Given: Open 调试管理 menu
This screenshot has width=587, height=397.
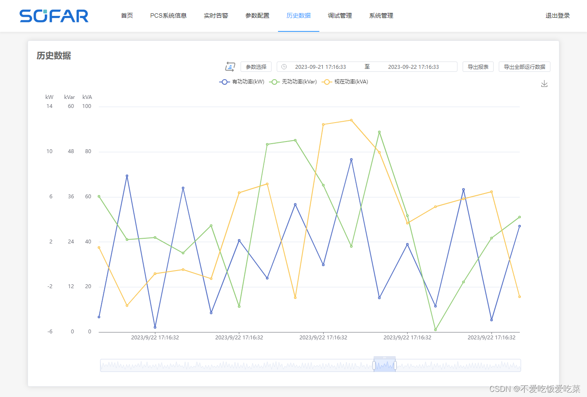Looking at the screenshot, I should tap(340, 15).
